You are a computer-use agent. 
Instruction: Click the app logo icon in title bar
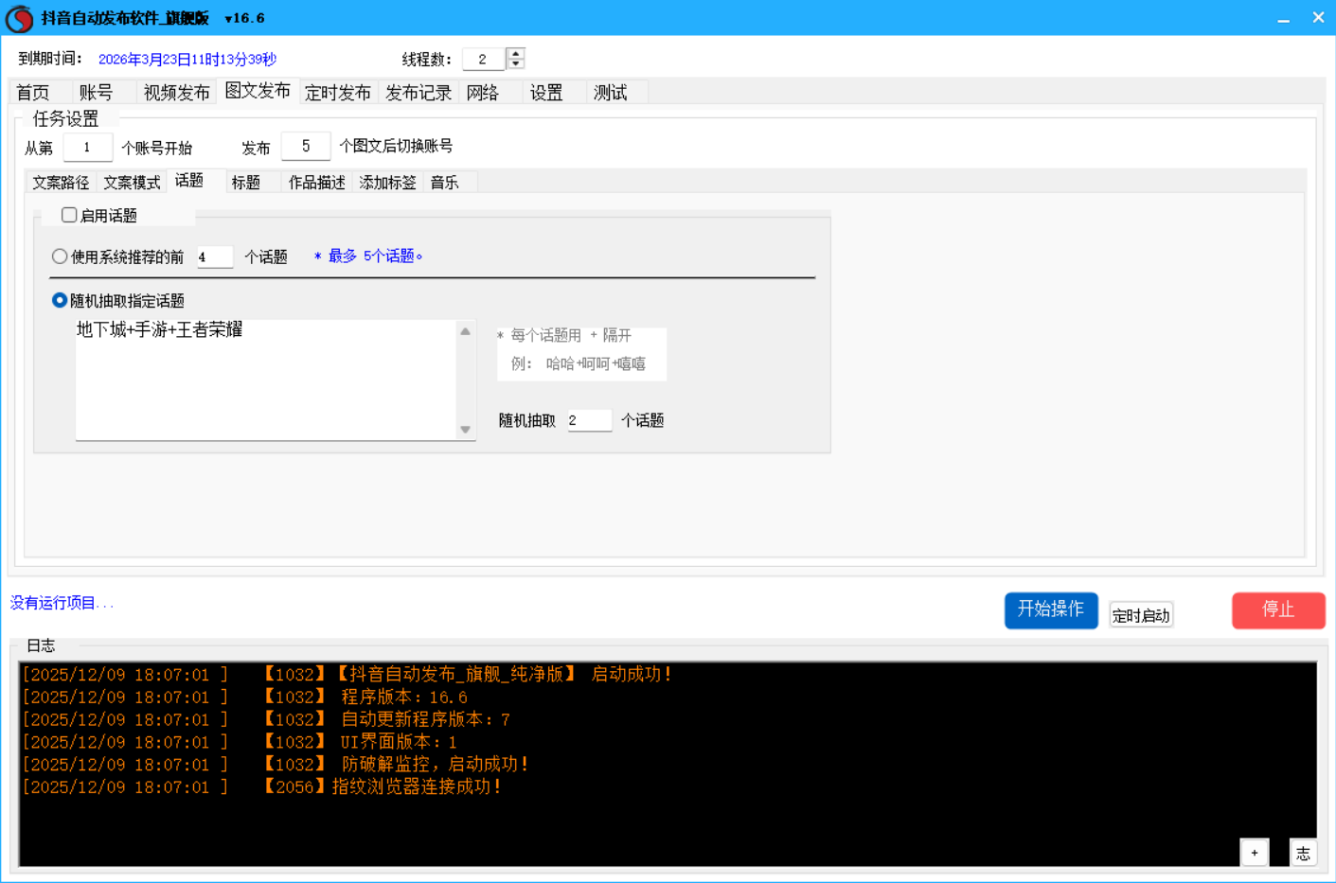19,19
